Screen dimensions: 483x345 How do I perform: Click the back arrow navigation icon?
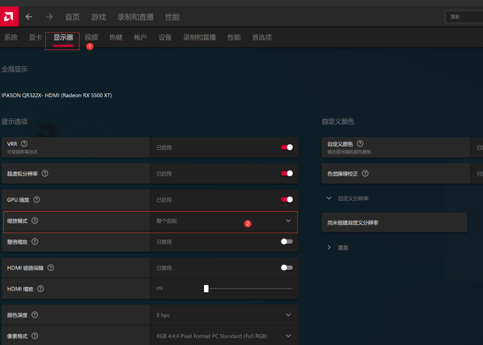(29, 17)
